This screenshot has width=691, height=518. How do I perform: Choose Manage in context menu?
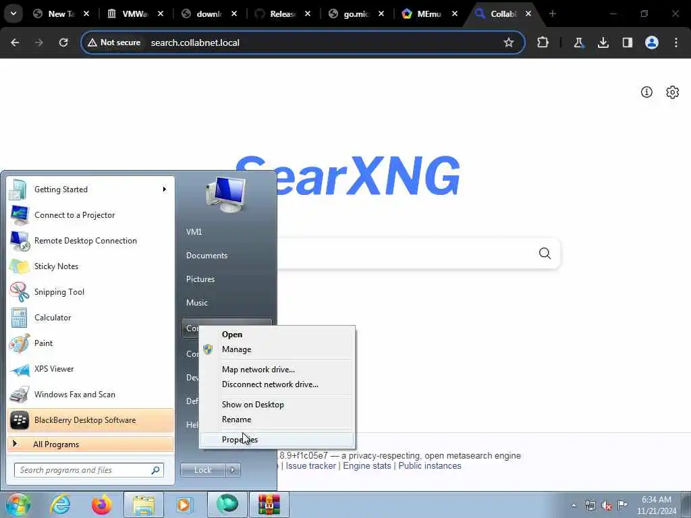pos(277,349)
